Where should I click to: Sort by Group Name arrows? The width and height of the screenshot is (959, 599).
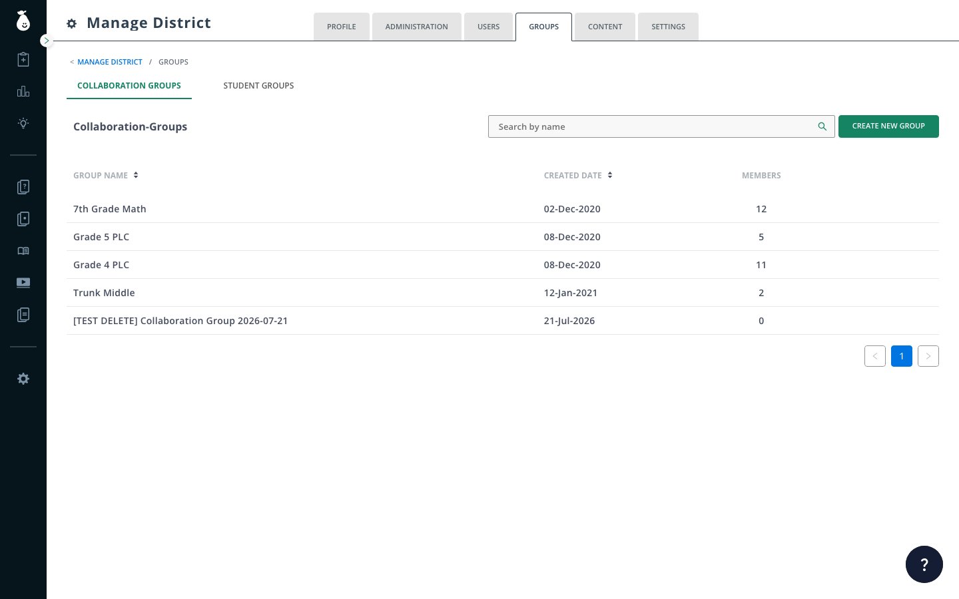[x=136, y=175]
